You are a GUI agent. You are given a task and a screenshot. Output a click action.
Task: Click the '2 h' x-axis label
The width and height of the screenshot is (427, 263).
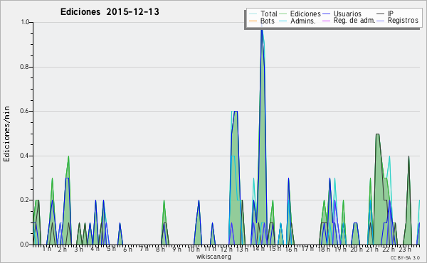coord(63,249)
